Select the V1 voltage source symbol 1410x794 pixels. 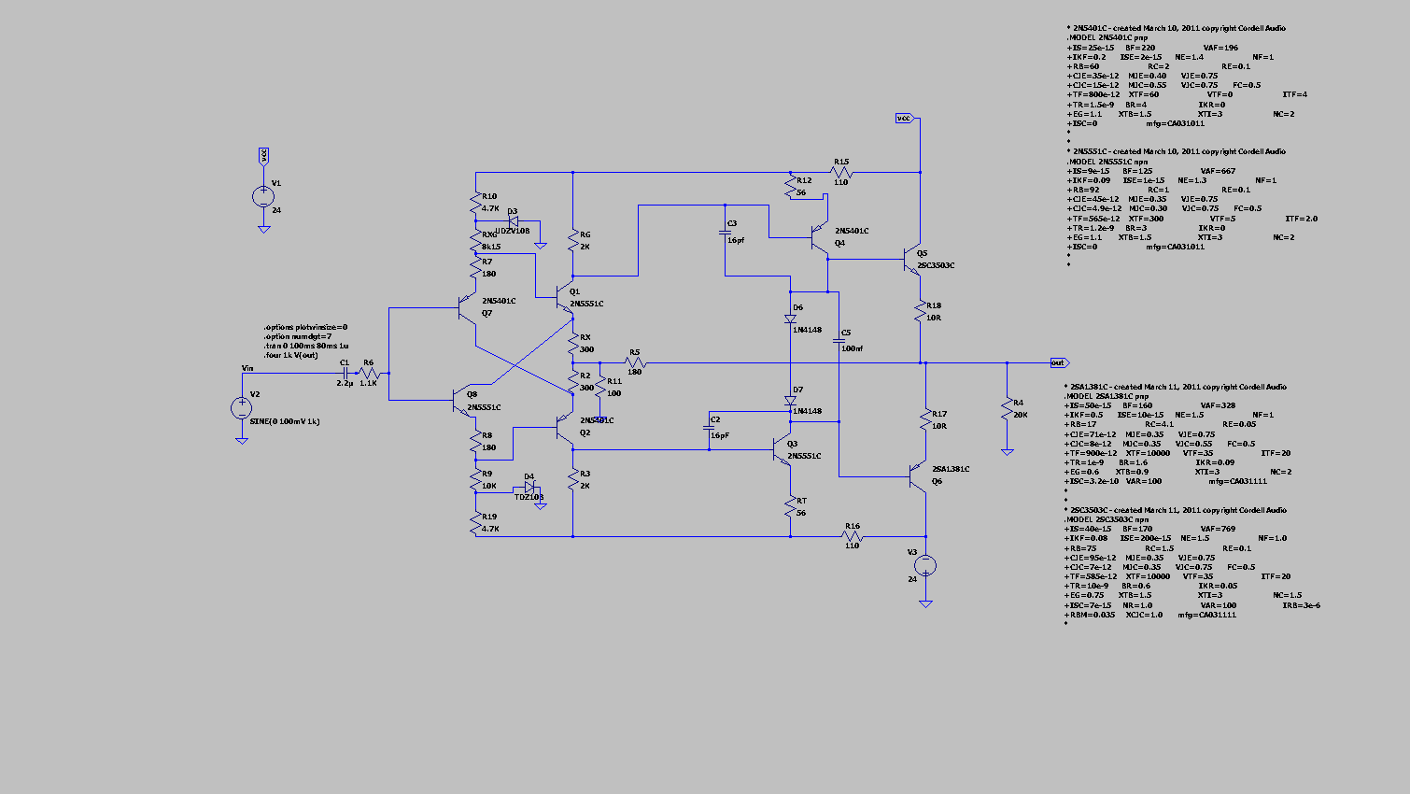pos(263,196)
